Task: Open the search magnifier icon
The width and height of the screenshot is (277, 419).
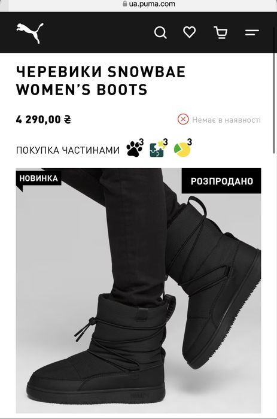Action: (160, 33)
